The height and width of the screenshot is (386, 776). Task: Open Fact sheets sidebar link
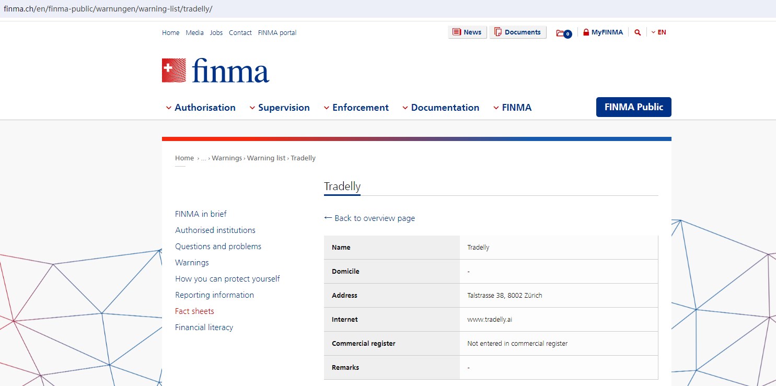click(x=194, y=311)
